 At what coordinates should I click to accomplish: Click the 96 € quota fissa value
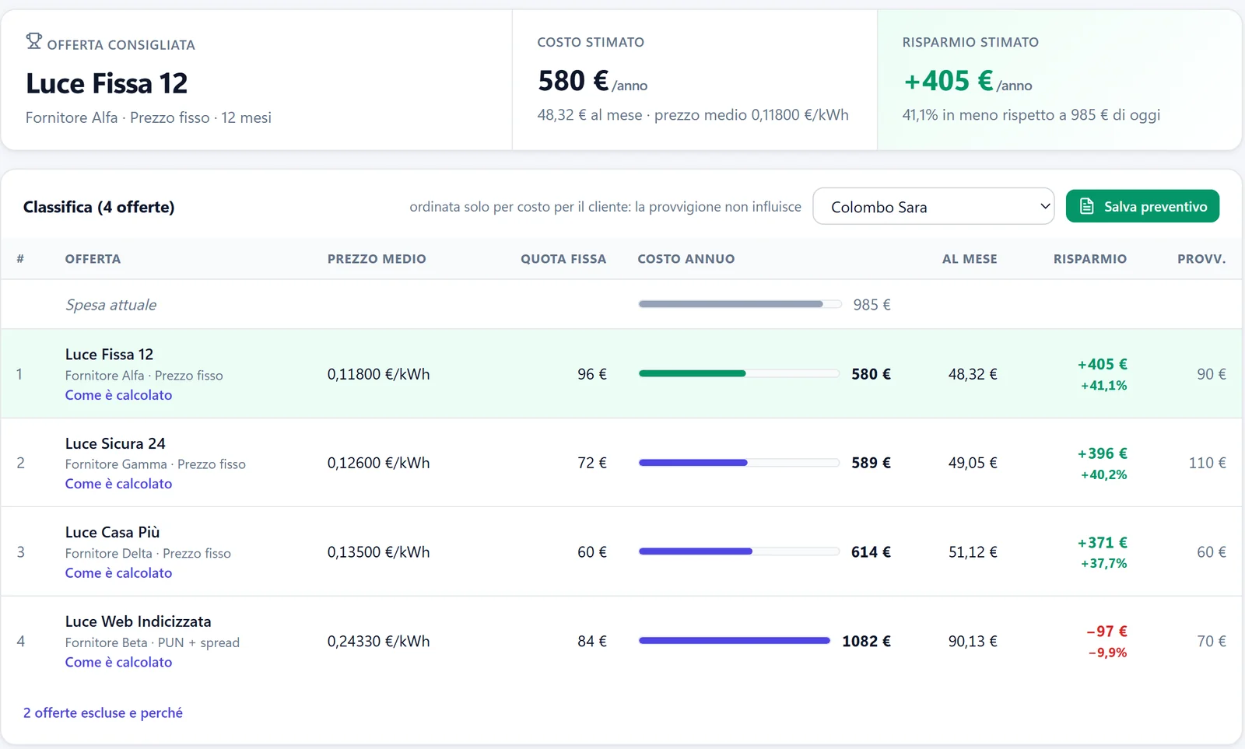pos(591,374)
